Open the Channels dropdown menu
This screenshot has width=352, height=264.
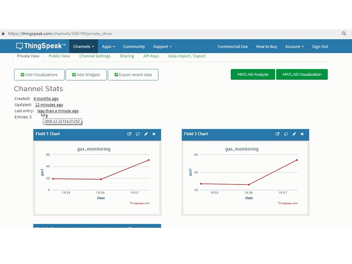click(83, 46)
